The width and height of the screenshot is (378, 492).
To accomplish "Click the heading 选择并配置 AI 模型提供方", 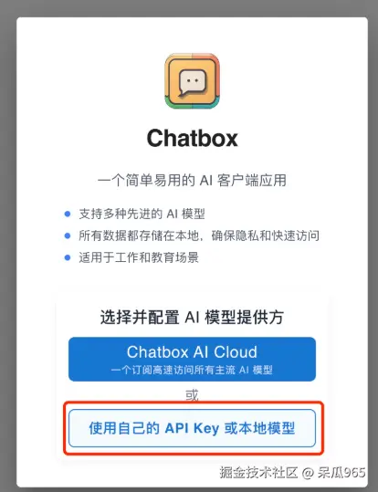I will (x=192, y=318).
